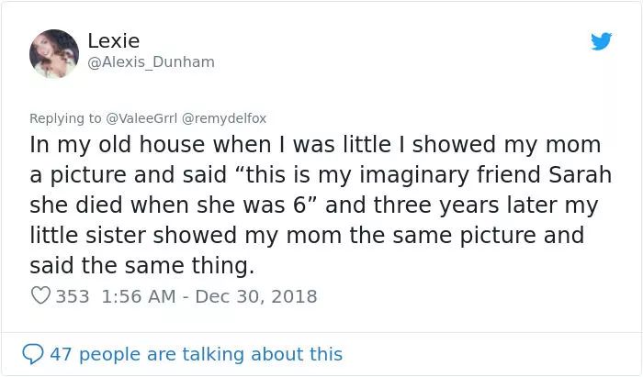This screenshot has height=377, width=643.
Task: Click the final line "said the same thing."
Action: (141, 266)
